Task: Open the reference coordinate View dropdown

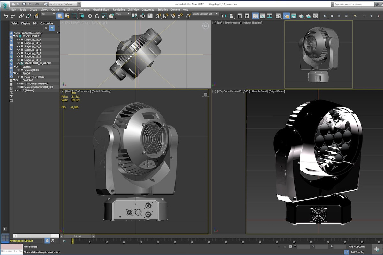Action: click(x=123, y=14)
